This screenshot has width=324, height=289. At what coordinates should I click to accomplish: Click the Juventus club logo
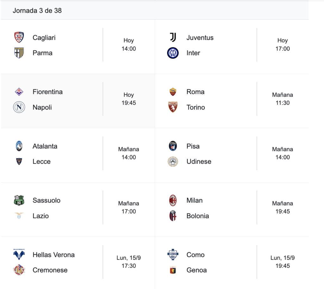tap(173, 38)
